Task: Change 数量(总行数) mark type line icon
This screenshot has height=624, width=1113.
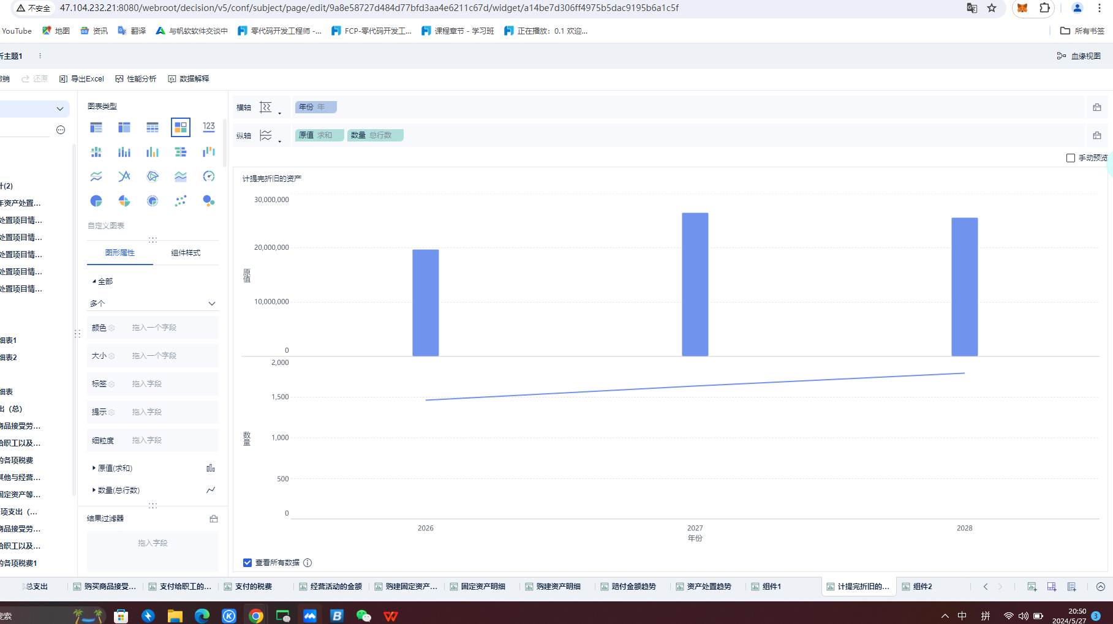Action: (x=211, y=490)
